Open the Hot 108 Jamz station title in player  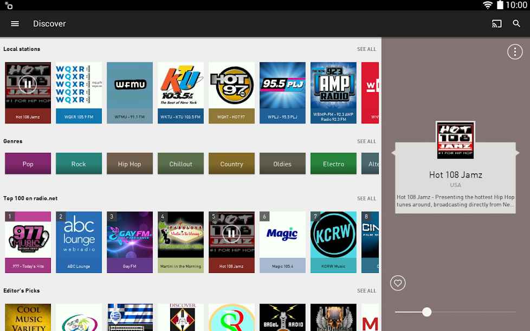(455, 175)
